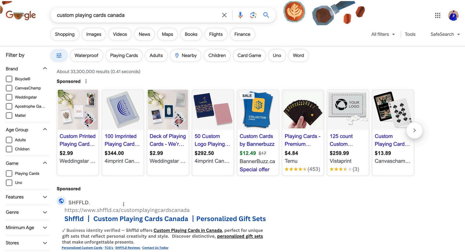Expand the Features filter section
465x252 pixels.
[x=45, y=197]
